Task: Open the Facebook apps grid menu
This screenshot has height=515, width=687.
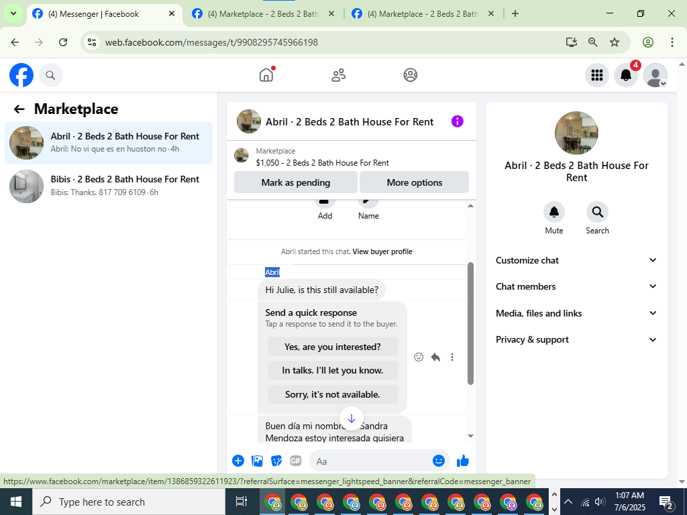Action: pyautogui.click(x=596, y=75)
